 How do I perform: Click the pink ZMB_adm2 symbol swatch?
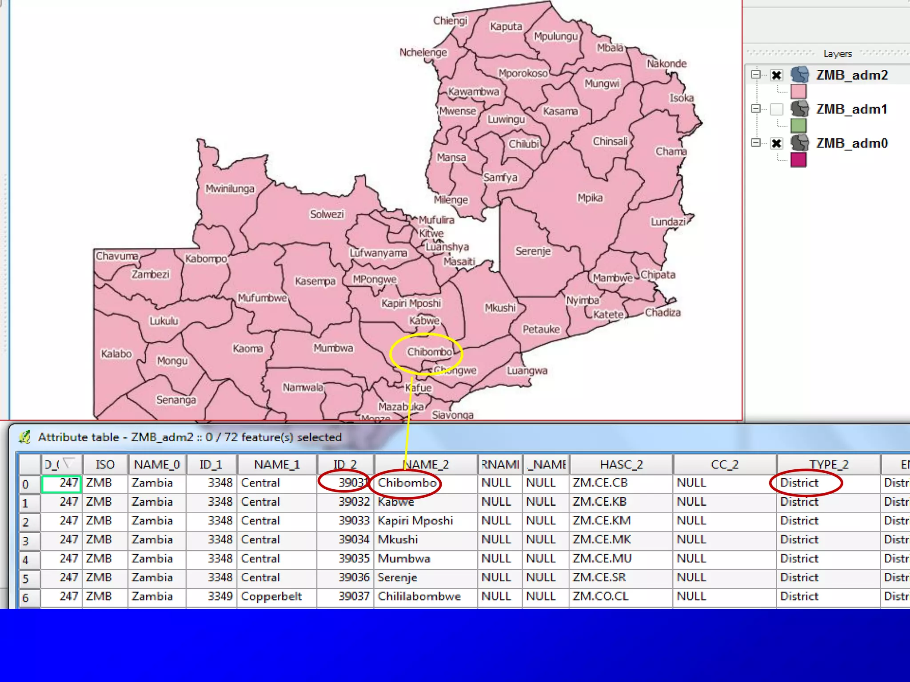tap(798, 91)
